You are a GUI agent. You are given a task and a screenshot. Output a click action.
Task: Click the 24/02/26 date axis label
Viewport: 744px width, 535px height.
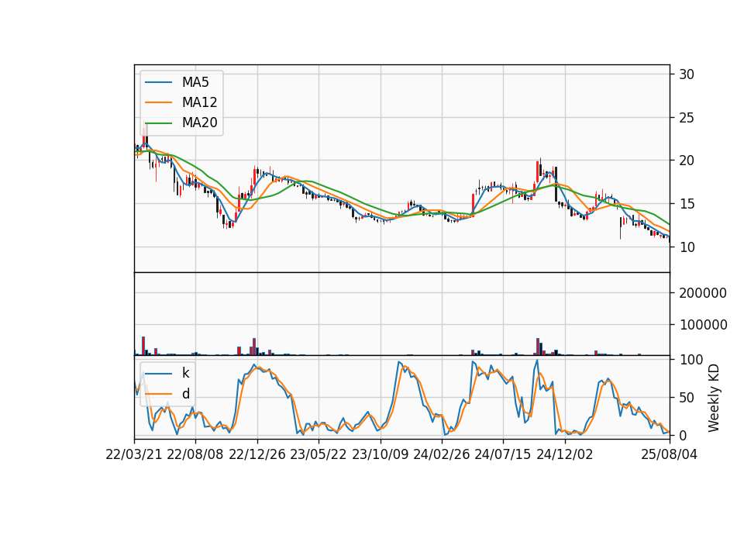click(x=441, y=454)
